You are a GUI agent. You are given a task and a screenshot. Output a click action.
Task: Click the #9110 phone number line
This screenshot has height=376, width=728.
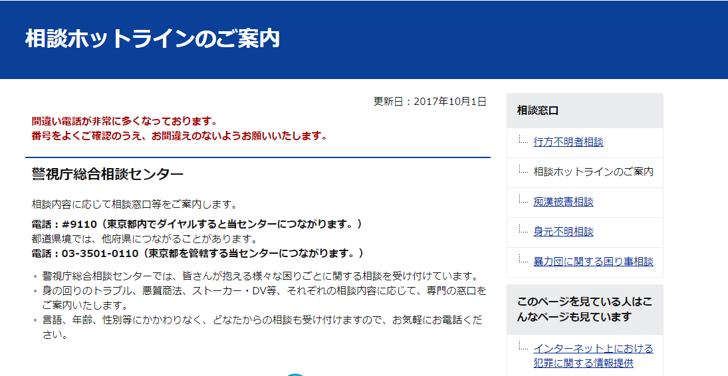(x=197, y=224)
